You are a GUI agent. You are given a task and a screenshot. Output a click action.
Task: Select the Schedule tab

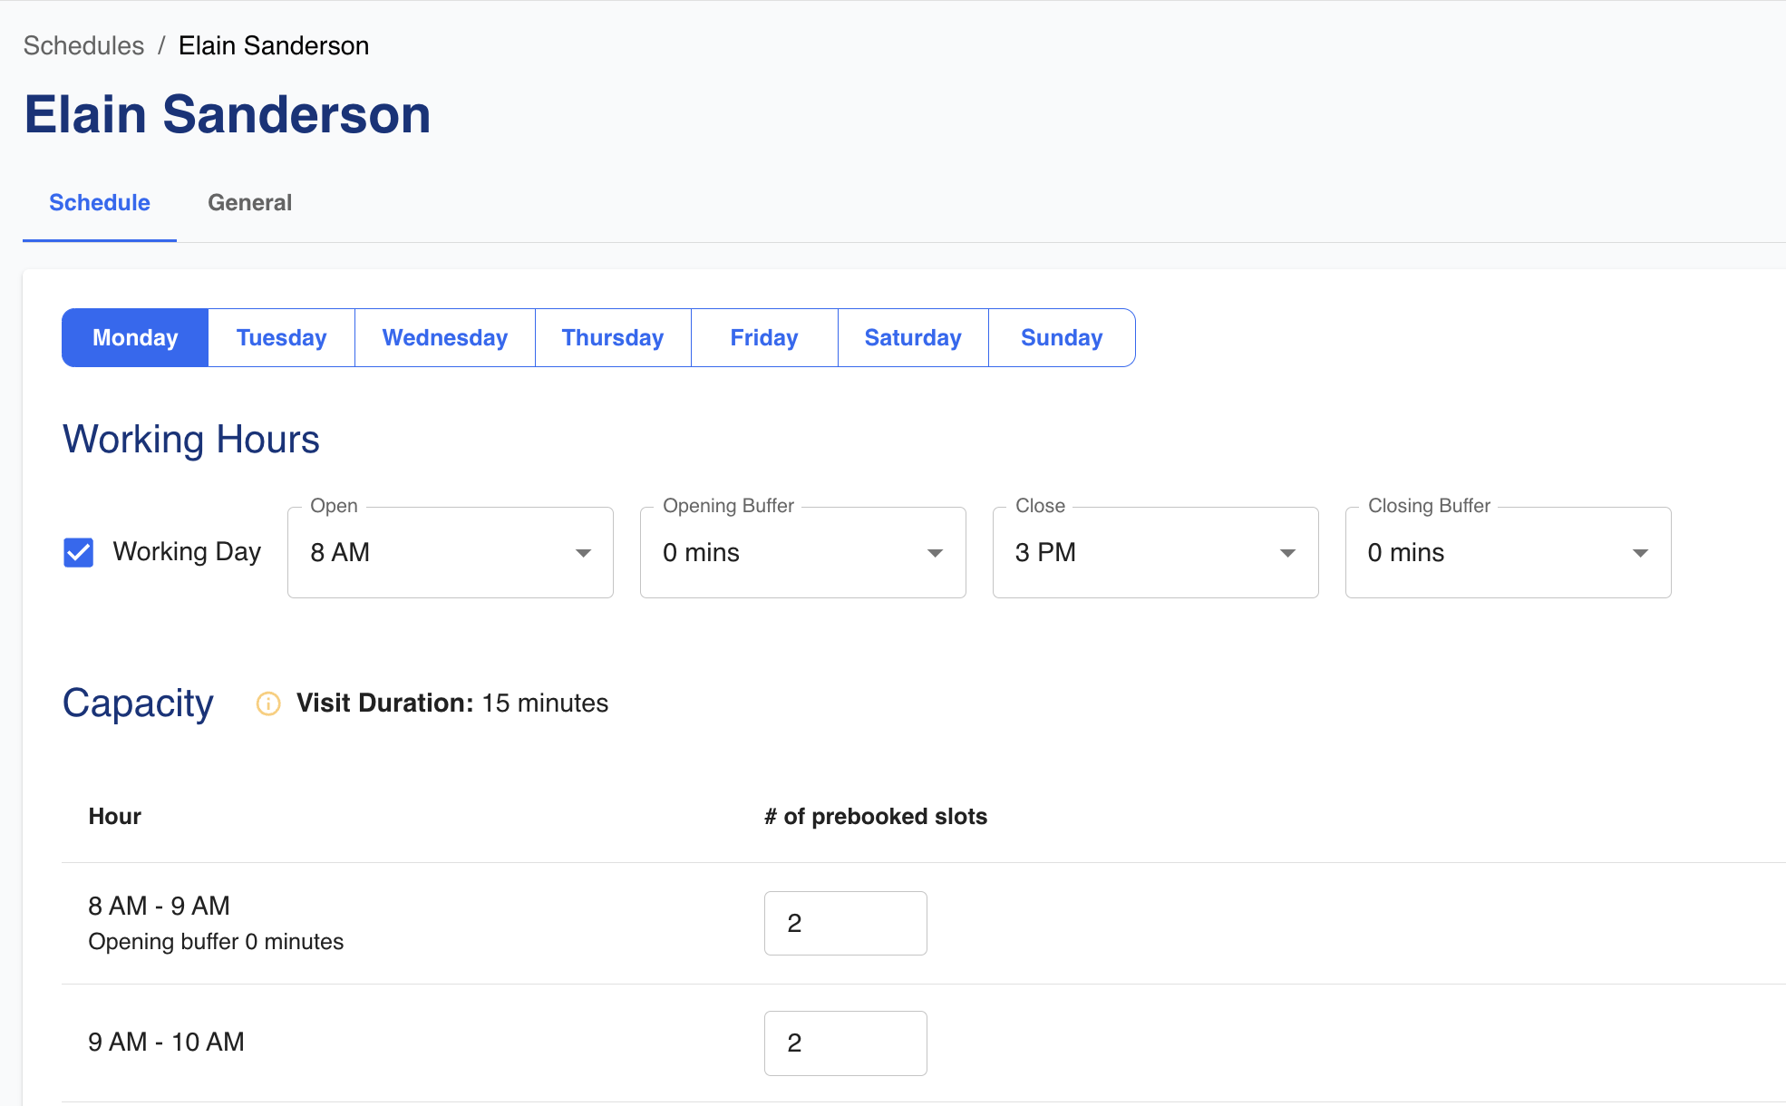(100, 202)
